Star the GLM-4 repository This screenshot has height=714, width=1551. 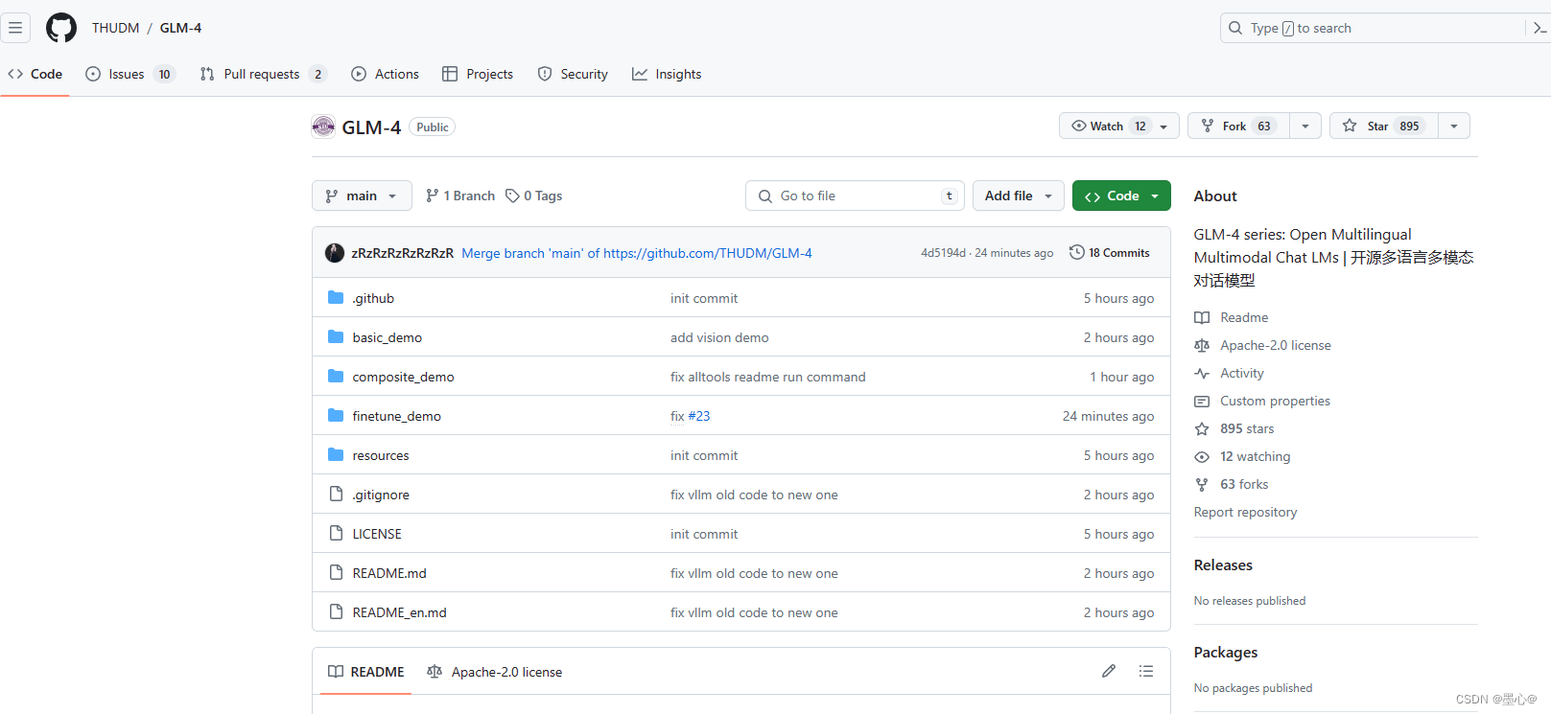(1384, 126)
